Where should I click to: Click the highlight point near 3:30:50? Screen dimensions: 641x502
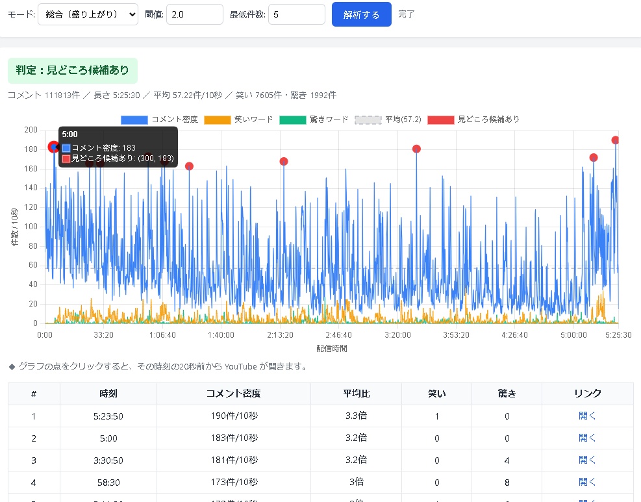[416, 149]
